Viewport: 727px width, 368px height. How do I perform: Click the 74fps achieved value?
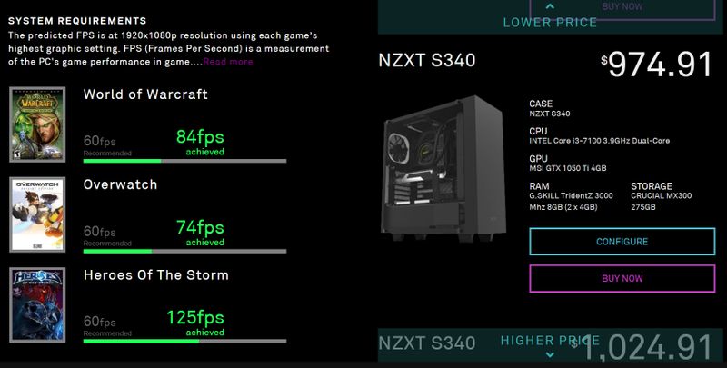click(200, 233)
